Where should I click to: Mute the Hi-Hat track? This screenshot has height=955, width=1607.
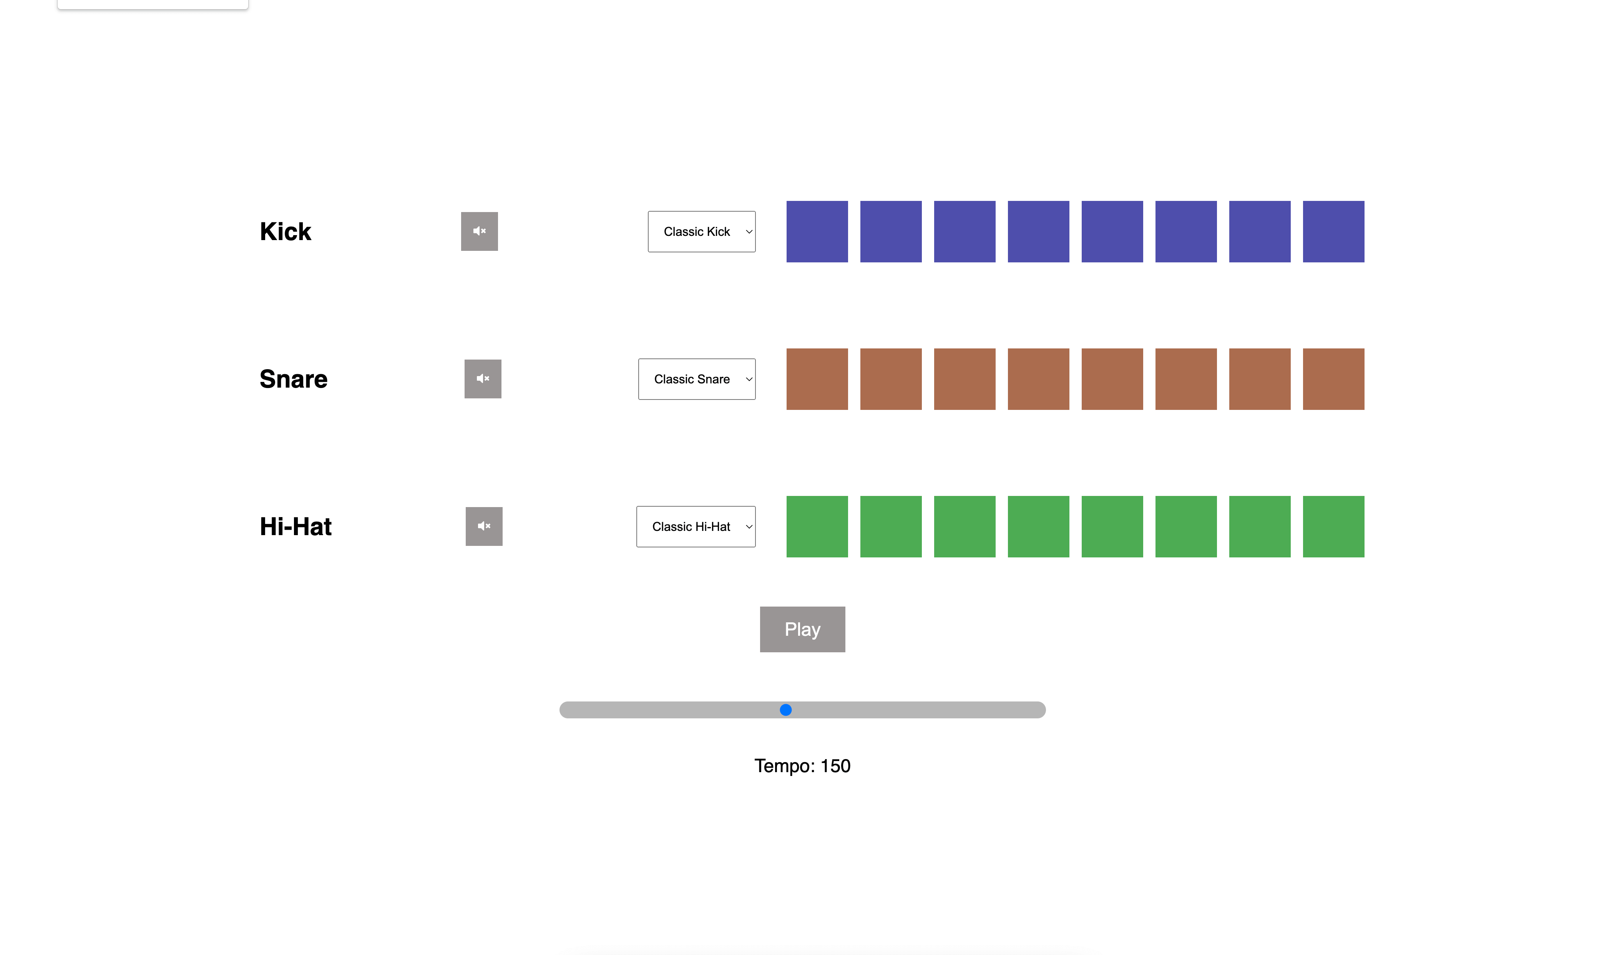(x=484, y=526)
